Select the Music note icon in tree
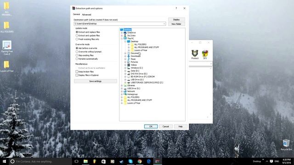Viewport: 294px width, 165px height. click(x=129, y=59)
